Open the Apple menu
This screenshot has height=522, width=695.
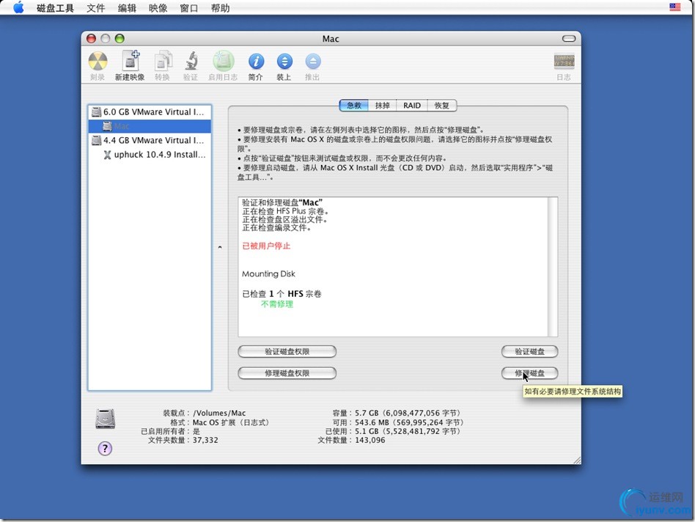pyautogui.click(x=18, y=7)
